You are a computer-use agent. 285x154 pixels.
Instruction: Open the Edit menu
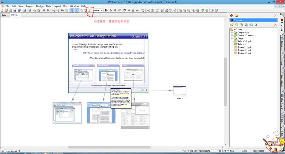pyautogui.click(x=14, y=6)
